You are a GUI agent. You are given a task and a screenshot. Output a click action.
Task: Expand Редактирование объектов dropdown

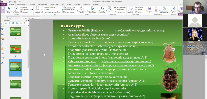tap(95, 13)
